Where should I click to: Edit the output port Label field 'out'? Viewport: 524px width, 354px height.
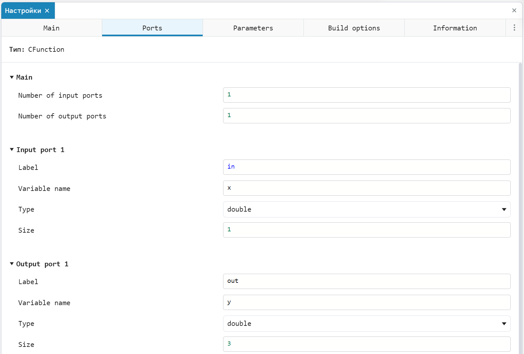tap(366, 281)
